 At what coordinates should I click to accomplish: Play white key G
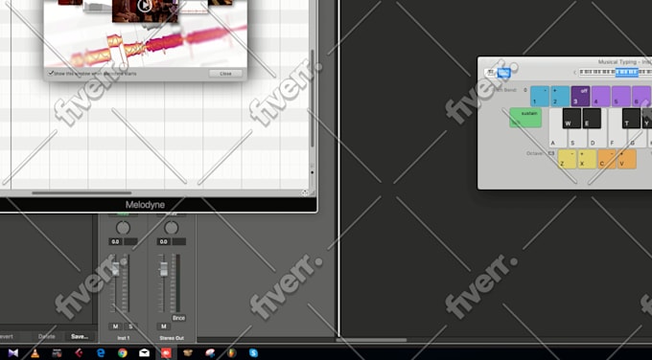click(x=637, y=139)
